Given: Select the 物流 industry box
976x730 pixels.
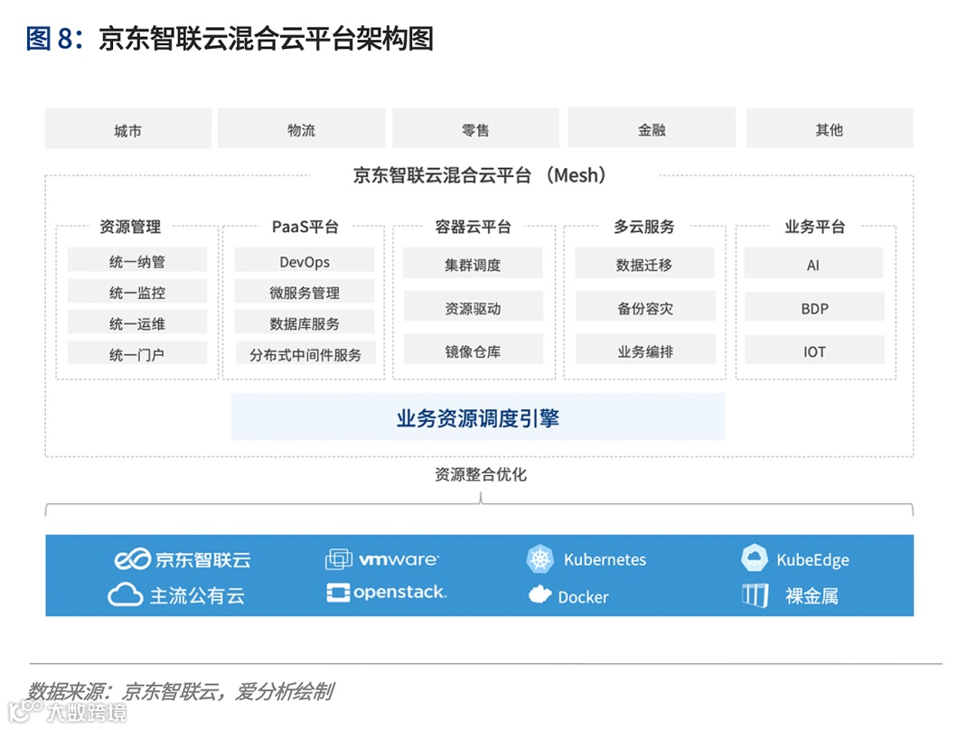Looking at the screenshot, I should pos(301,128).
